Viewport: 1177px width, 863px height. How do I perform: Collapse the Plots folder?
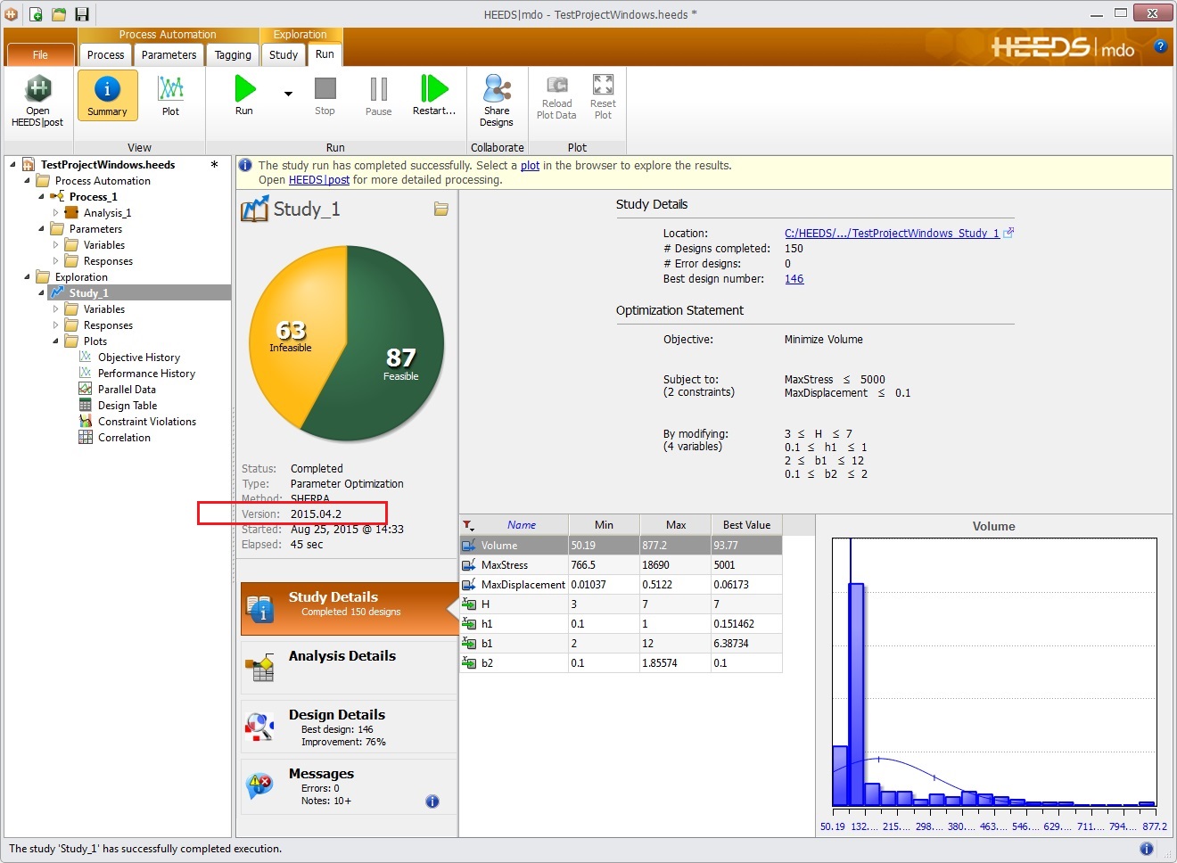[55, 341]
